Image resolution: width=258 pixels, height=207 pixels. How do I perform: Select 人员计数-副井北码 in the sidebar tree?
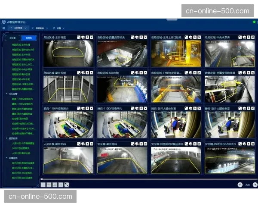pyautogui.click(x=21, y=153)
